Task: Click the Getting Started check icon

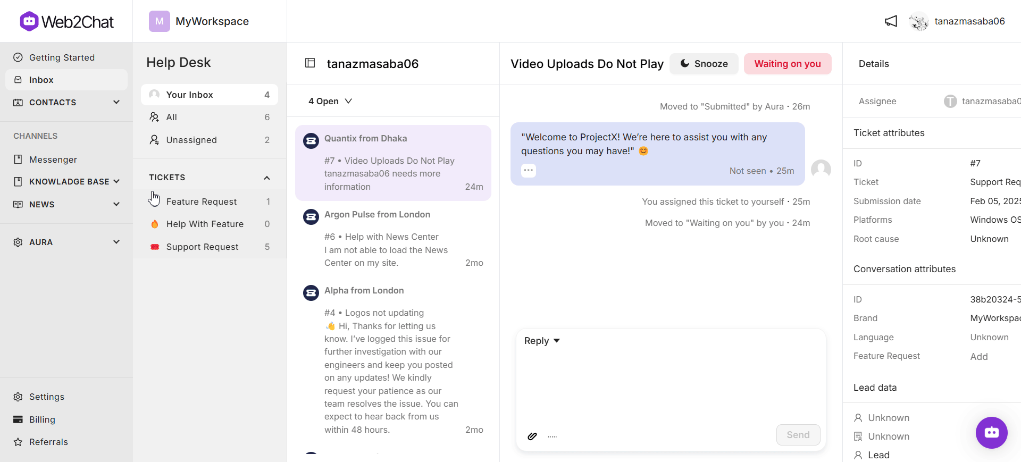Action: (x=18, y=57)
